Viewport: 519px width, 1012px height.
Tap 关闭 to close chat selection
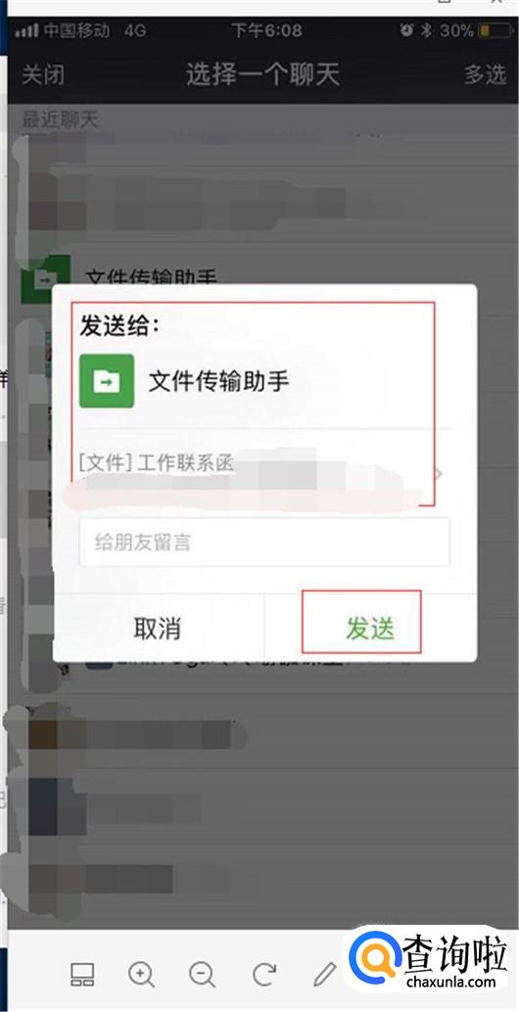click(43, 74)
